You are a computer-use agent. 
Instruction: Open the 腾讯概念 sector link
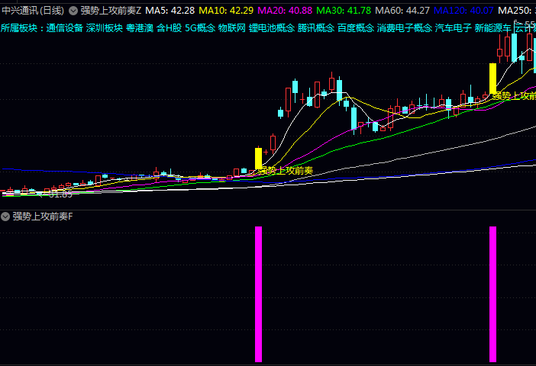pos(316,27)
